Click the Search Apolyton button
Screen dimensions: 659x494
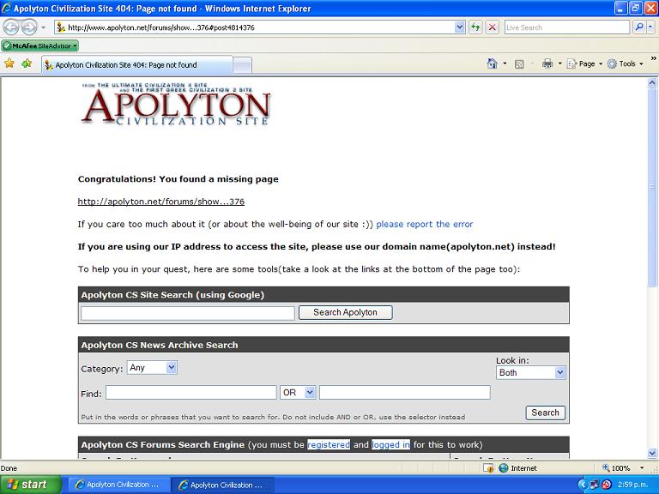coord(345,313)
